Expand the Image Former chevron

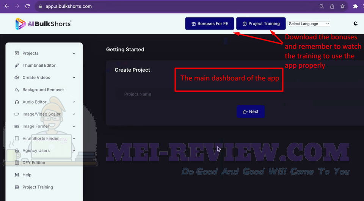[x=74, y=126]
